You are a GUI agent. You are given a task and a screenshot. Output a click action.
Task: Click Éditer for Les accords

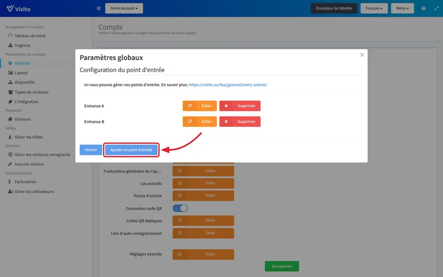(203, 183)
